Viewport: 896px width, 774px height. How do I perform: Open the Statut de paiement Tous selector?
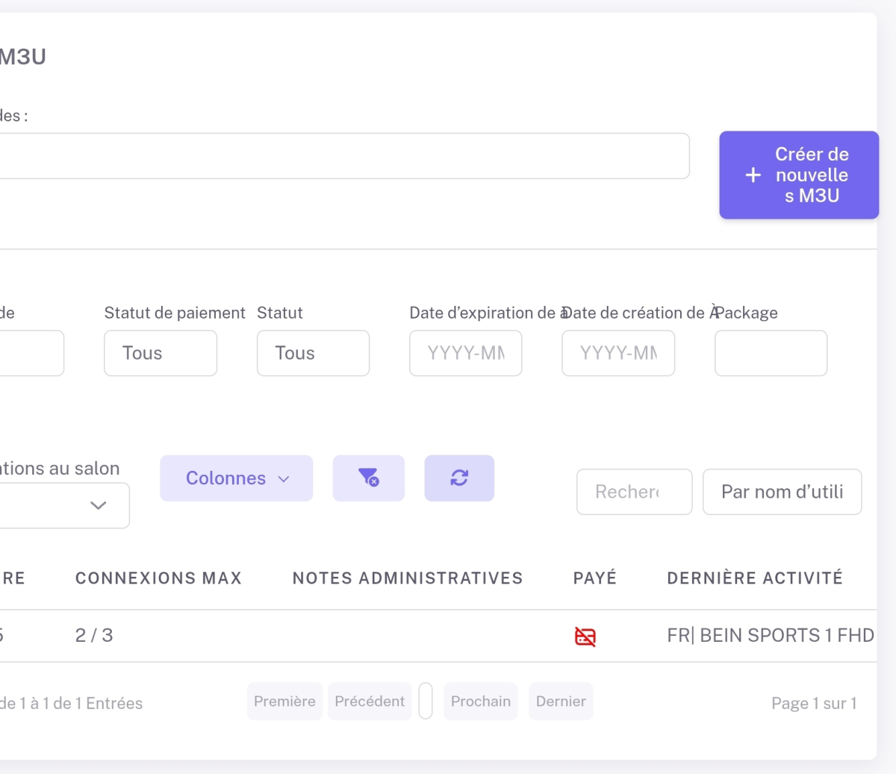pos(161,353)
